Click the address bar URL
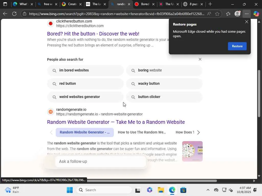 point(116,14)
